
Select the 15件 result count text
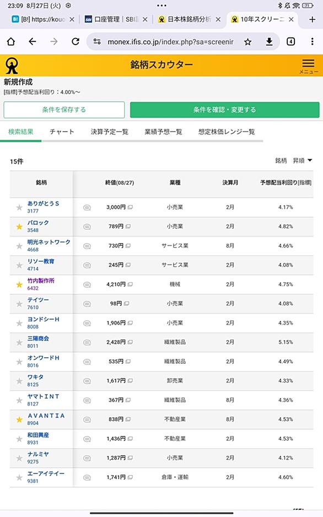17,161
